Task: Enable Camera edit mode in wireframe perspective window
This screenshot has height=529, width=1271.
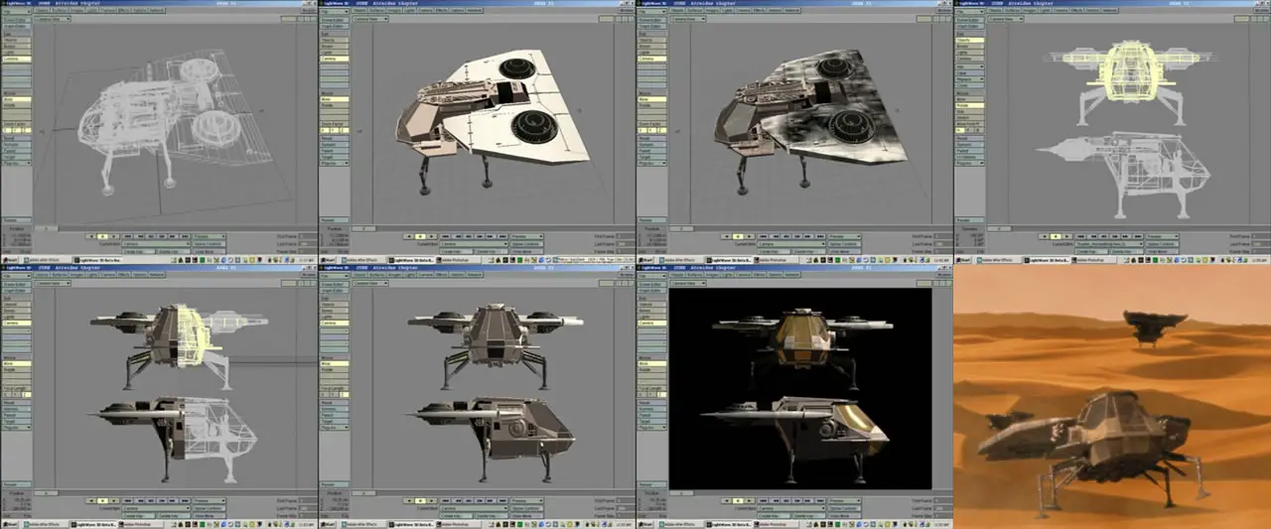Action: click(x=16, y=59)
